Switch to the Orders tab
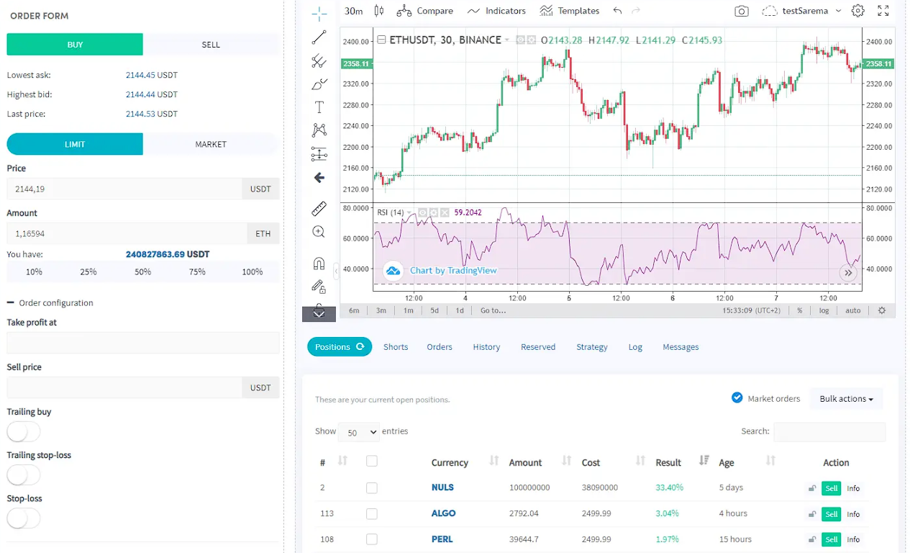The width and height of the screenshot is (910, 553). (439, 347)
